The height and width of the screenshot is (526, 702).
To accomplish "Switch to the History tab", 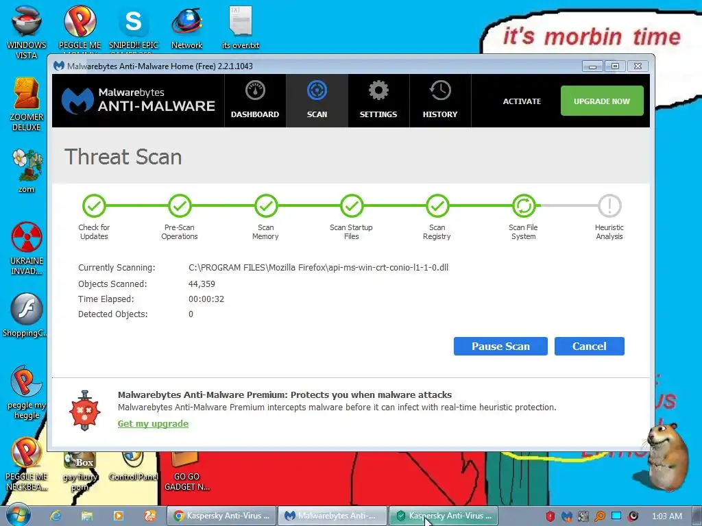I will pyautogui.click(x=440, y=101).
